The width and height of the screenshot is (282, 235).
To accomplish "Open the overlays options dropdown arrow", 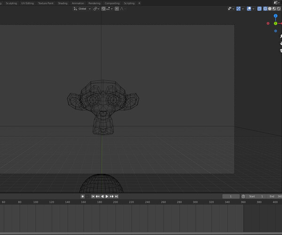I will point(253,8).
